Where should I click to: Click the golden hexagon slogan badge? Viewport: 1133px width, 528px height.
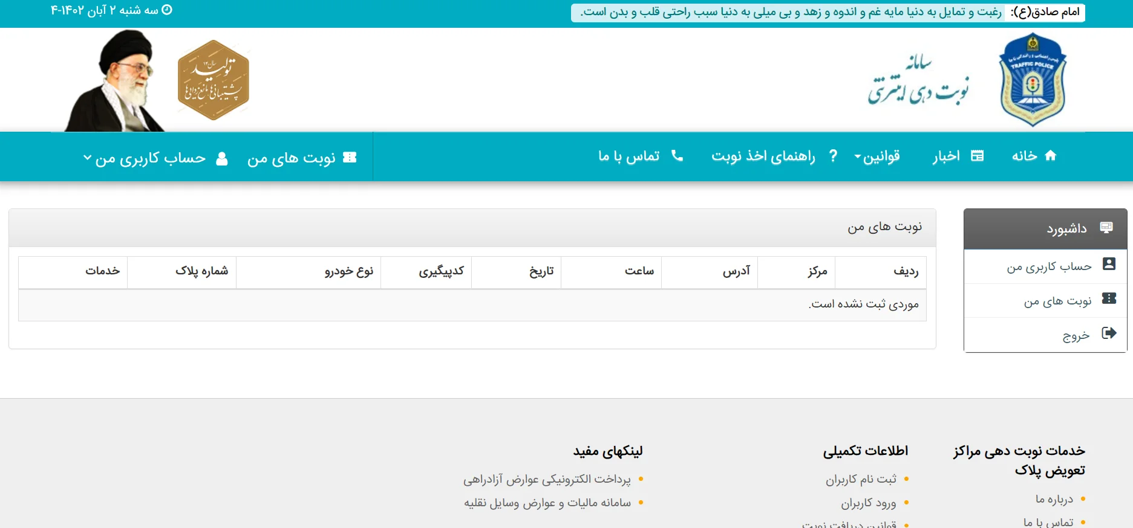pos(214,80)
